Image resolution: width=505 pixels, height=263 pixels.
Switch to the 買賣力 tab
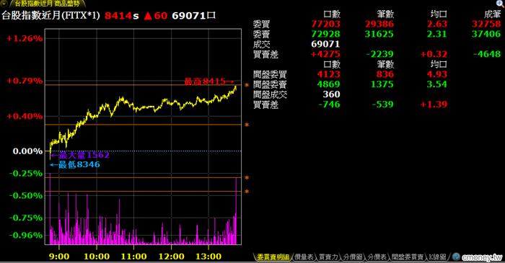(328, 257)
